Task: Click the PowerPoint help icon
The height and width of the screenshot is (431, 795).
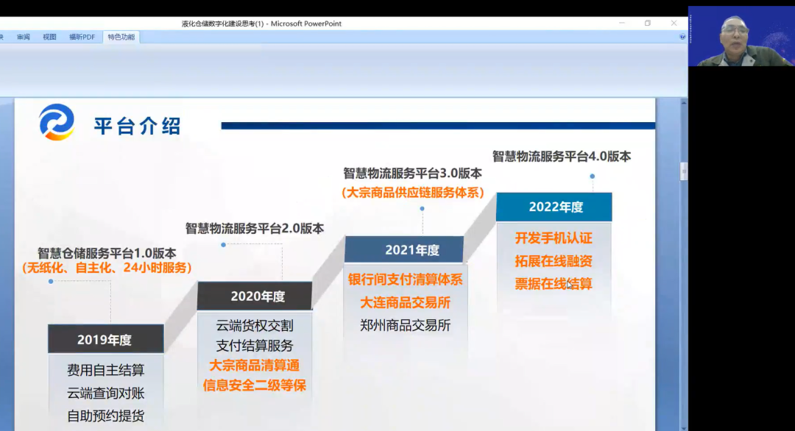Action: pos(682,37)
